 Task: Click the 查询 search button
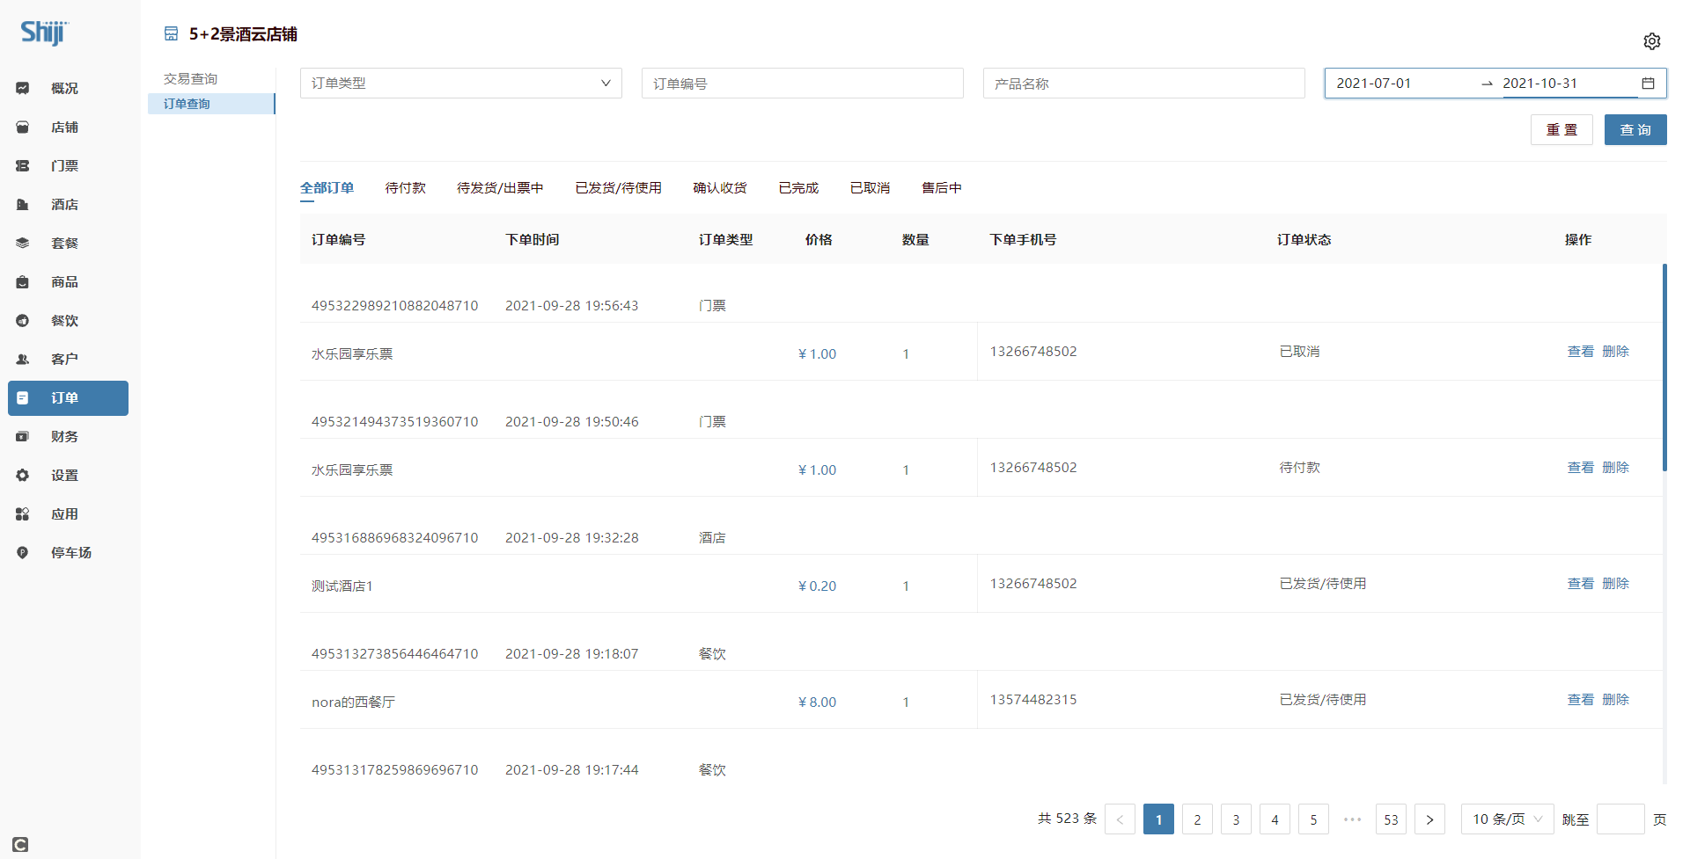tap(1635, 129)
